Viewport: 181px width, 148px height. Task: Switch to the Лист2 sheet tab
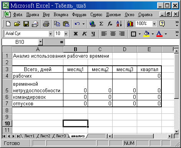coord(45,136)
